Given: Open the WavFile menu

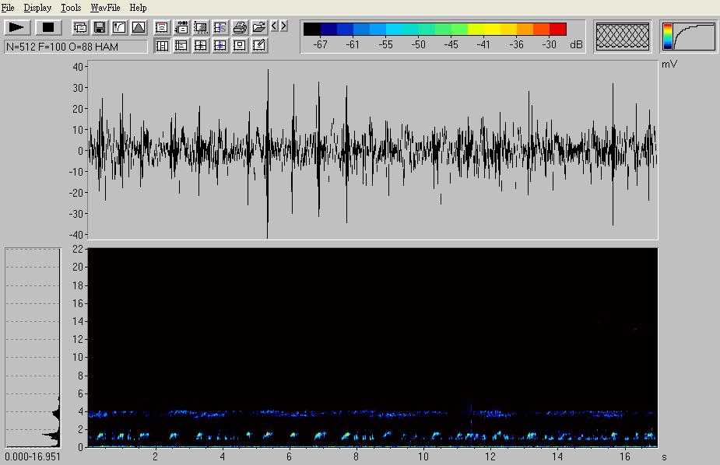Looking at the screenshot, I should pyautogui.click(x=105, y=8).
